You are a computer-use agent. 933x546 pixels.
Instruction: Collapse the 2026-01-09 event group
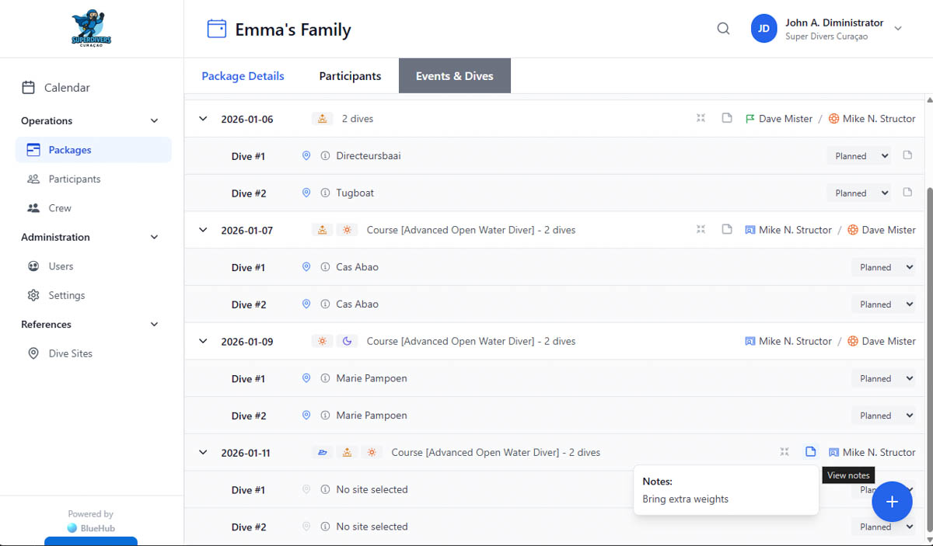click(x=203, y=341)
